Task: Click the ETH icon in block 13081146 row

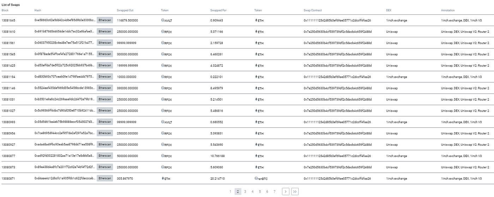Action: (x=256, y=88)
